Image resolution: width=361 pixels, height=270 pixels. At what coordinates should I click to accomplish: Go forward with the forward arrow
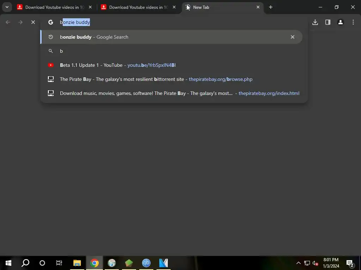click(x=20, y=22)
